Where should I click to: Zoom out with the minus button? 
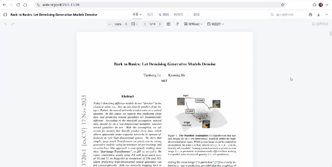pos(110,24)
